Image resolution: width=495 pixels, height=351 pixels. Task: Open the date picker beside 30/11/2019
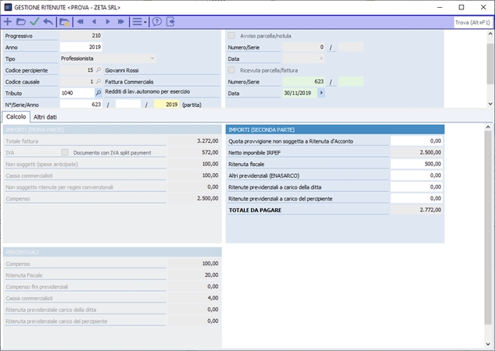point(321,93)
